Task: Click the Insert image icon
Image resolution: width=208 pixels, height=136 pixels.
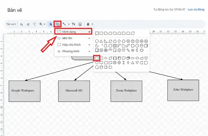Action: tap(80, 24)
